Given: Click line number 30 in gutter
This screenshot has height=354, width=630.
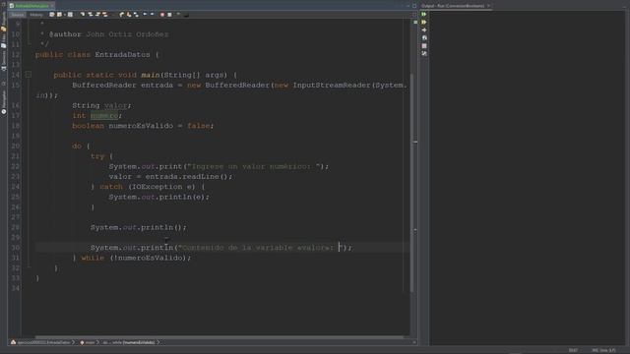Looking at the screenshot, I should point(16,247).
